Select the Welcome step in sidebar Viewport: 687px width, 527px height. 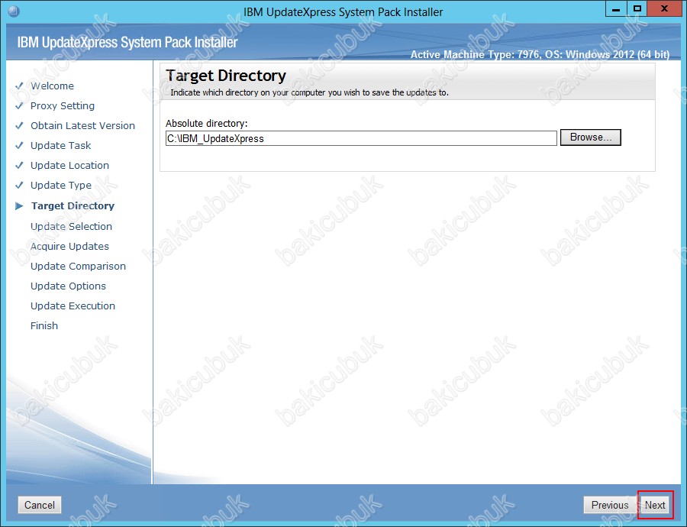(52, 86)
